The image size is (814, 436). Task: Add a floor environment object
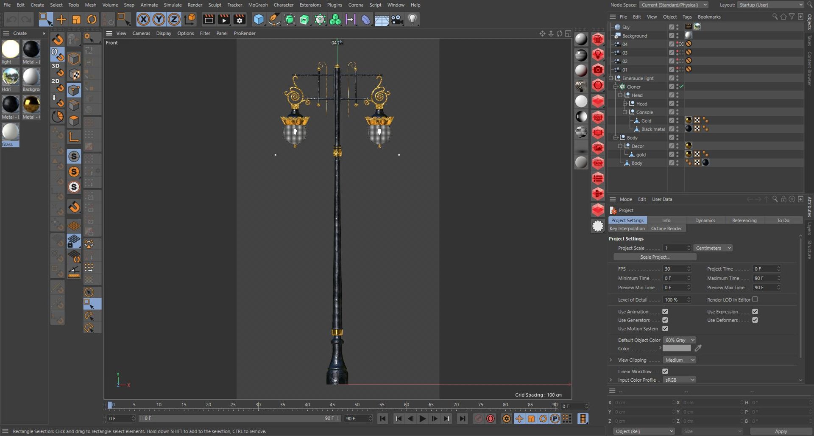click(382, 20)
